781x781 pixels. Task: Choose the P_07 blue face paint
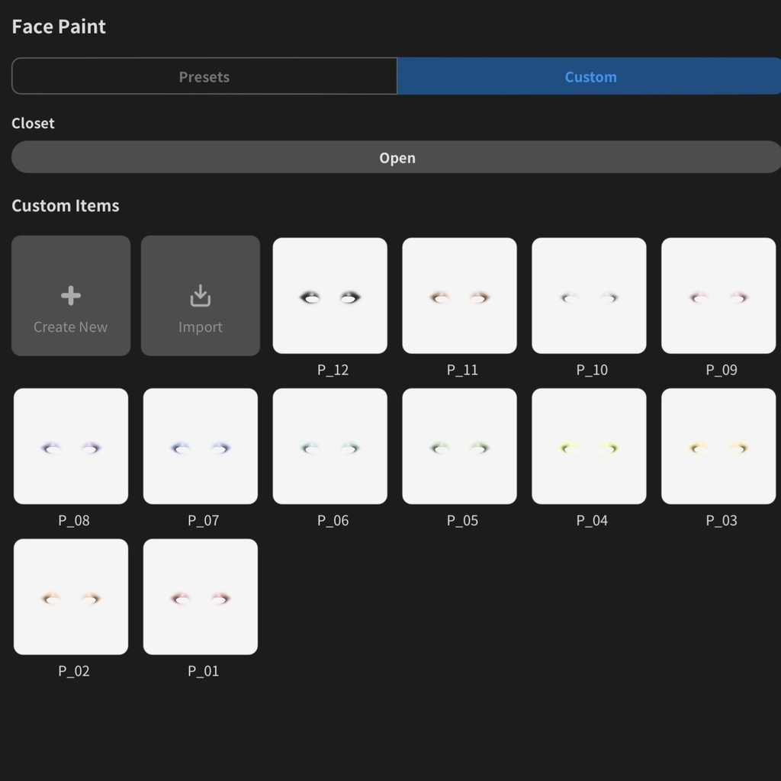pyautogui.click(x=201, y=446)
